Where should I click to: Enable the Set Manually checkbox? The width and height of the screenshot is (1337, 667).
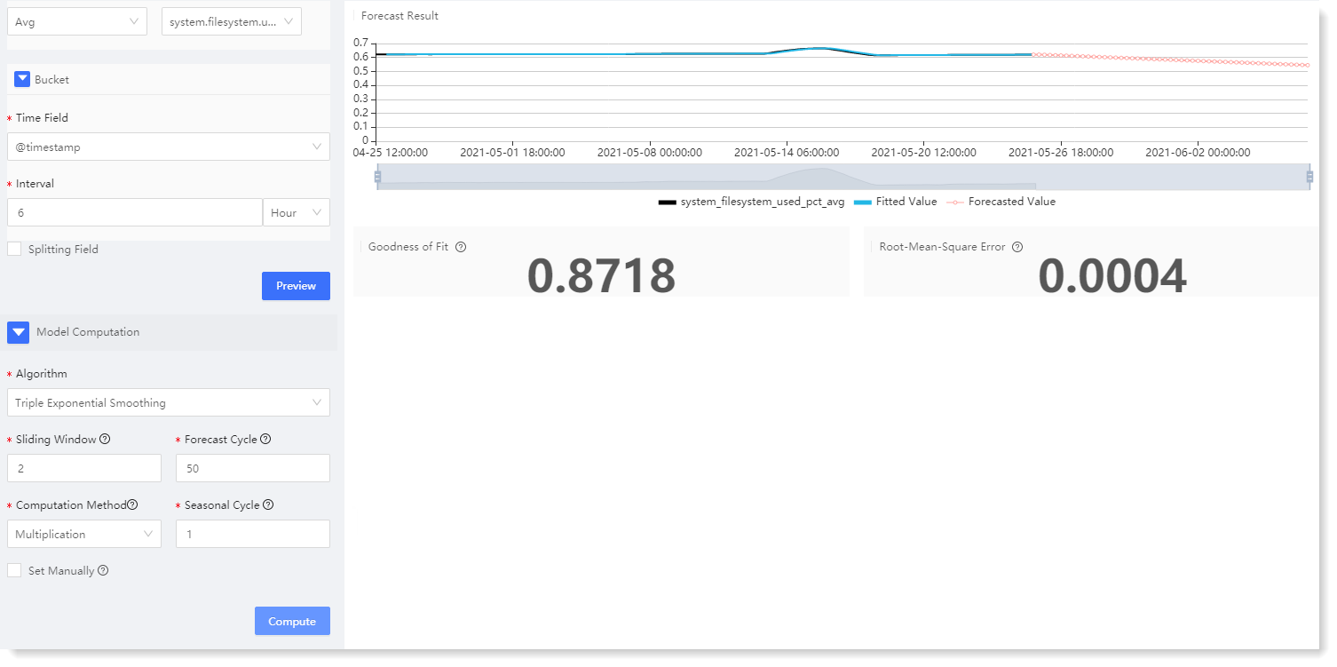point(14,571)
